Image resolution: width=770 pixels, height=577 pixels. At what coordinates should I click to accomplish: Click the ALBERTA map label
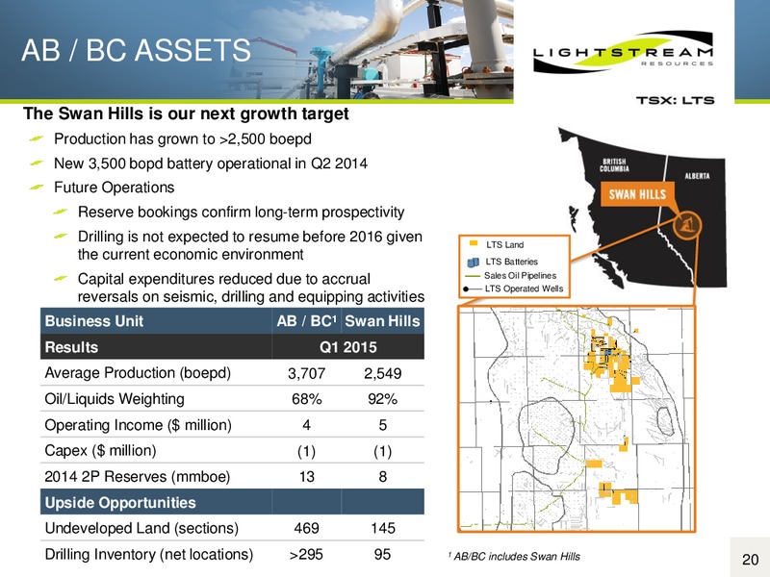click(697, 176)
